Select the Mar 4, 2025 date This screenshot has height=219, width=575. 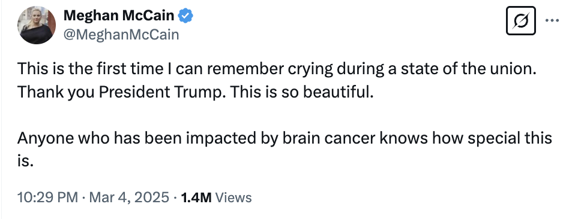tap(130, 197)
